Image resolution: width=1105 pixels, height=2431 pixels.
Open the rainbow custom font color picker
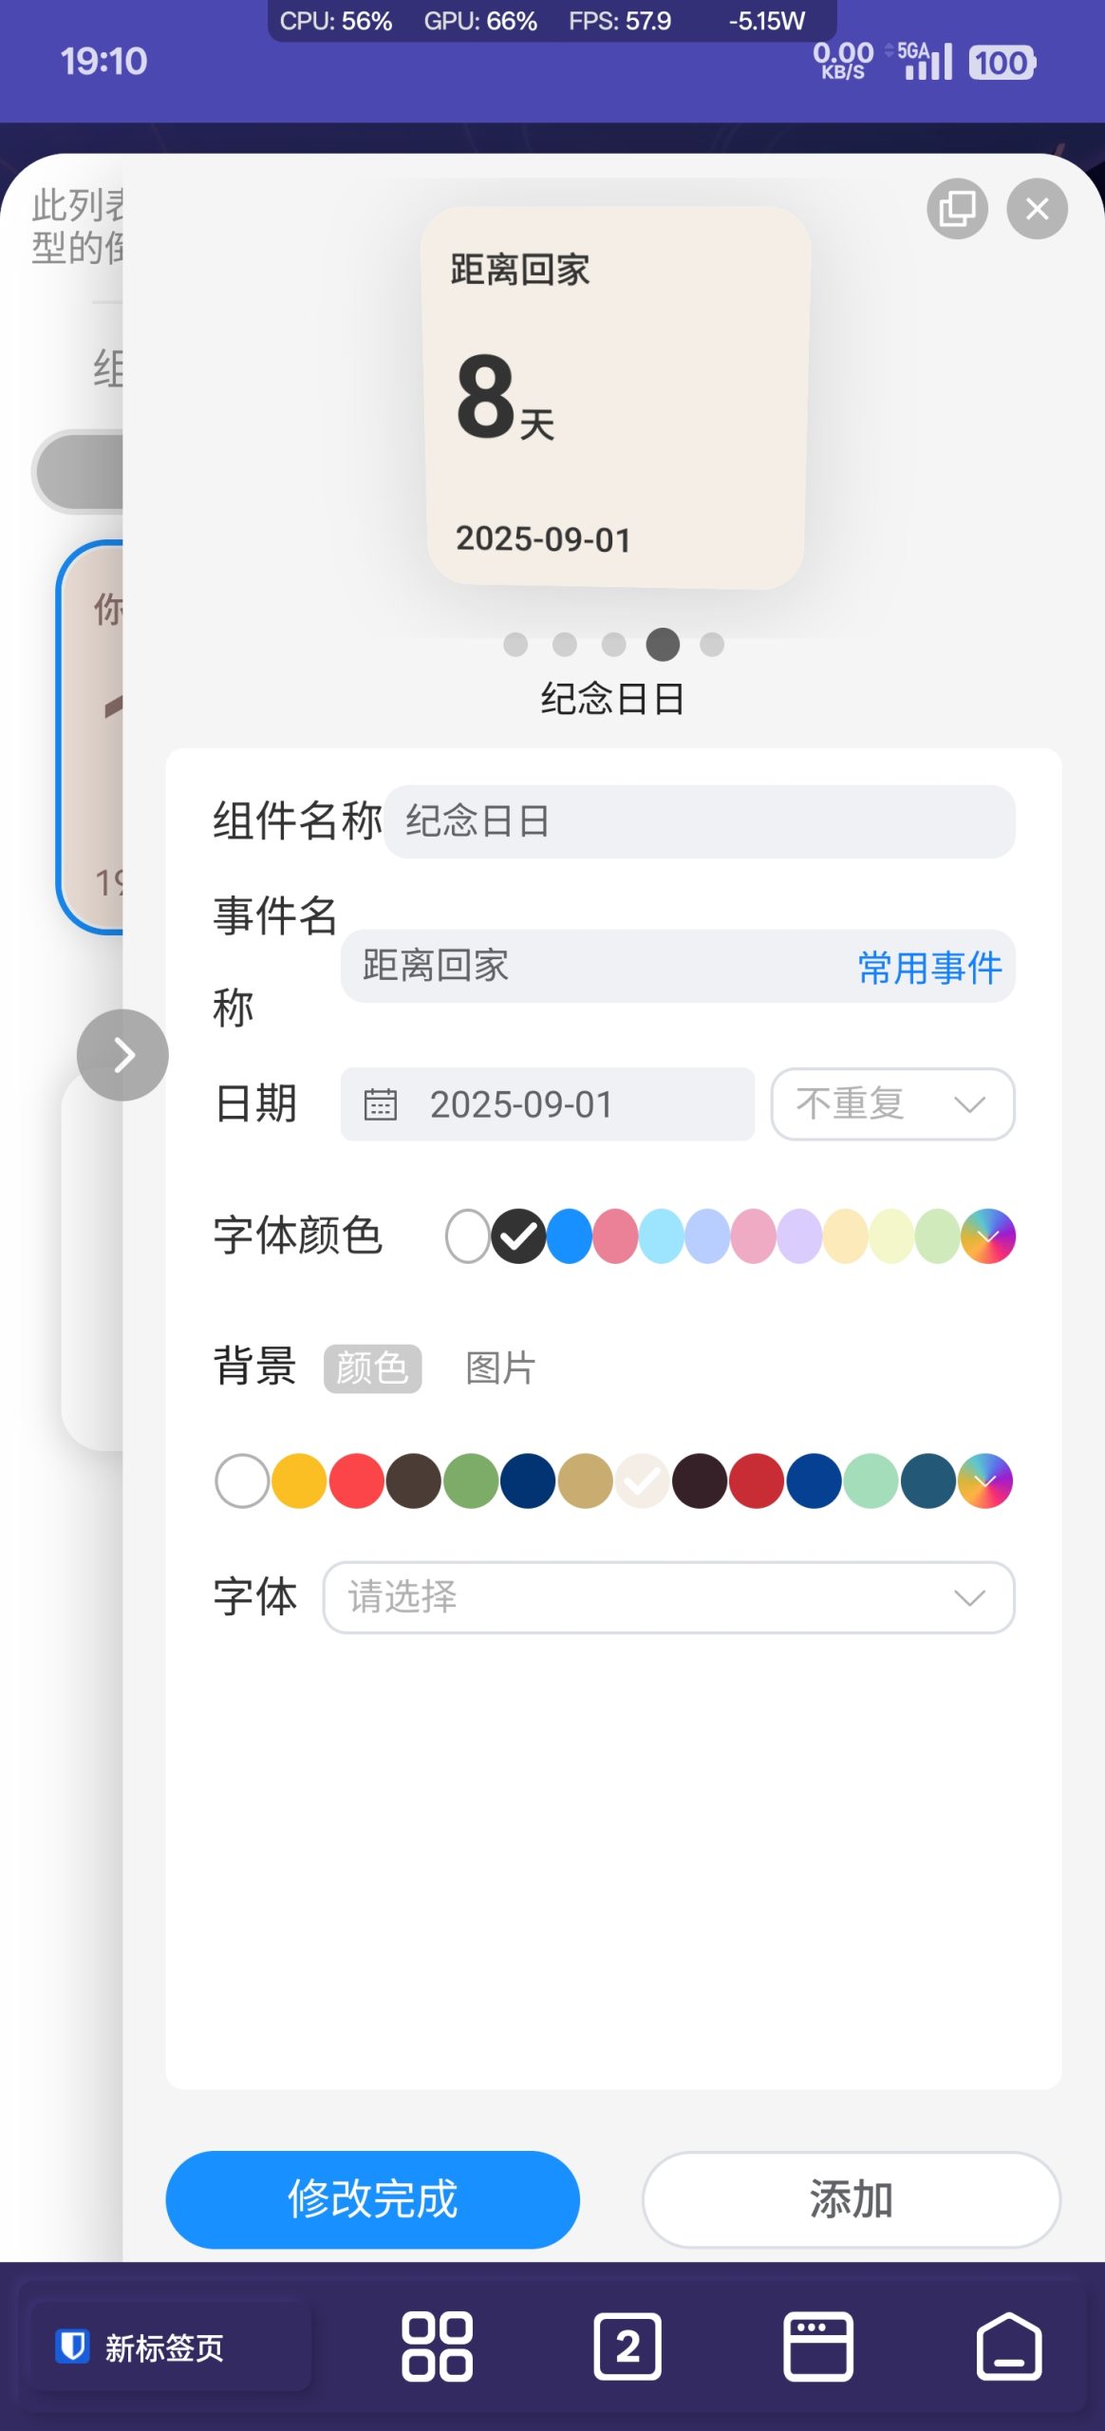click(987, 1236)
